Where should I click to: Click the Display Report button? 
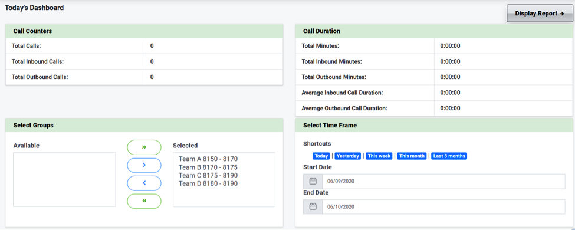pos(540,14)
